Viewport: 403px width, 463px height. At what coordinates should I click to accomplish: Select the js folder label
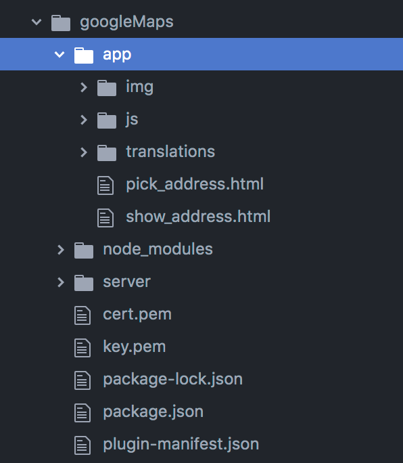tap(132, 120)
